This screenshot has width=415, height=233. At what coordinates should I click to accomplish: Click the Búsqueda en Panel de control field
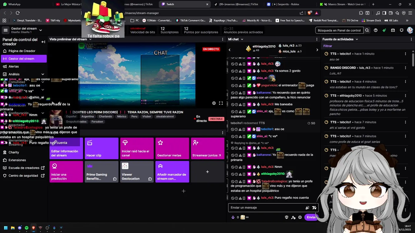[x=339, y=30]
